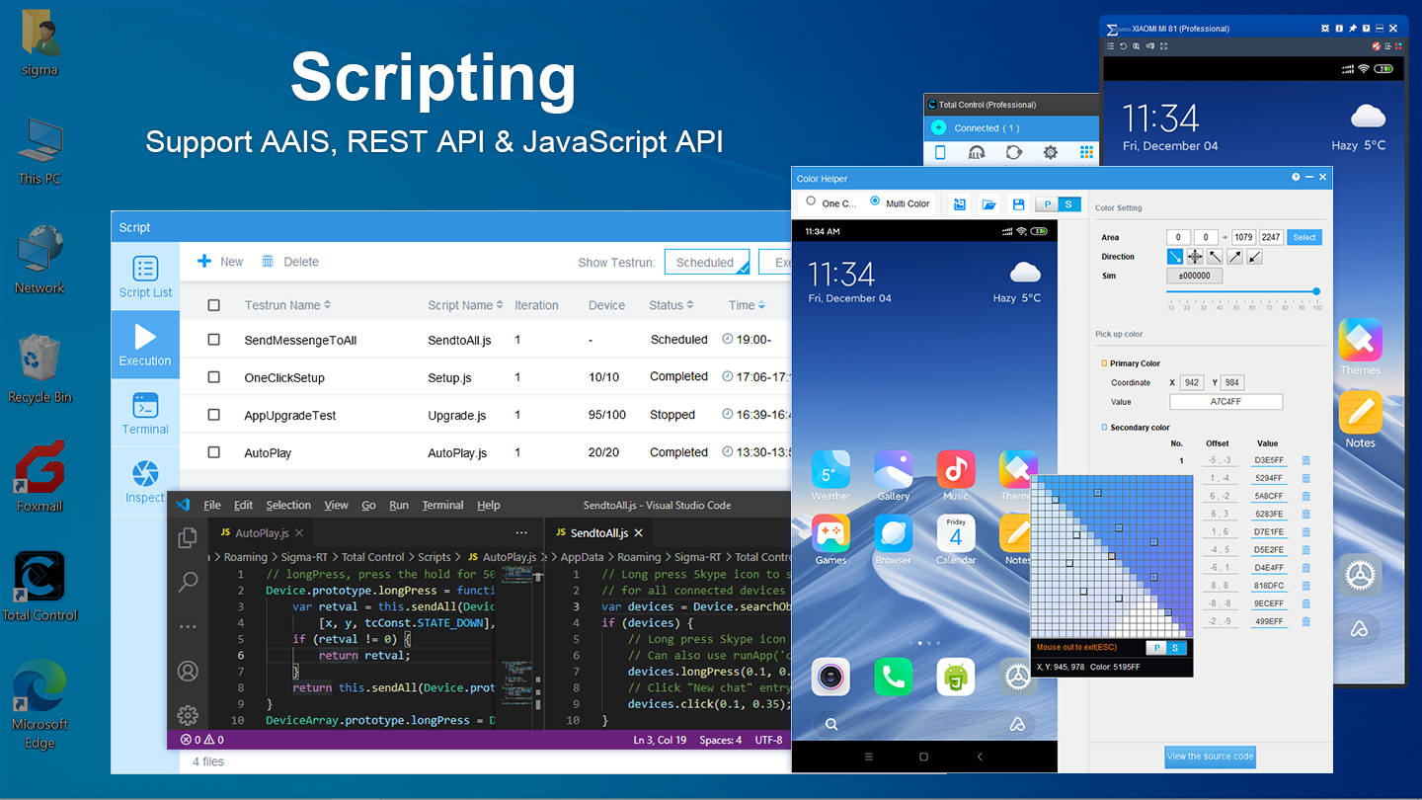Viewport: 1422px width, 800px height.
Task: Open VS Code editor more actions ellipsis
Action: point(521,532)
